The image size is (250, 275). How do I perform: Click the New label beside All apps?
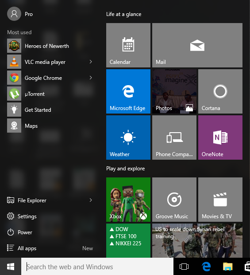click(x=88, y=248)
